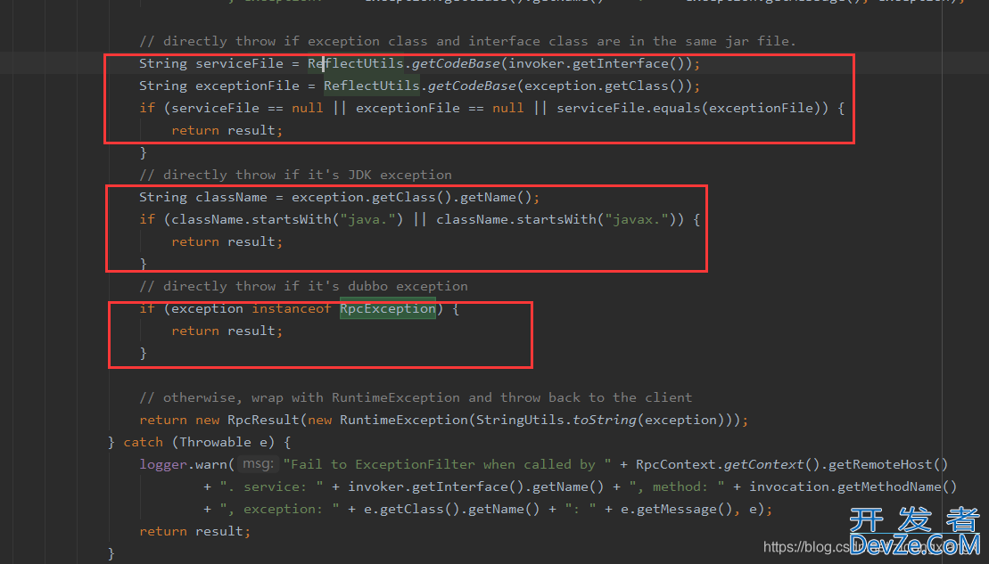
Task: Click RpcContext.getContext() in the warn line
Action: pos(728,465)
